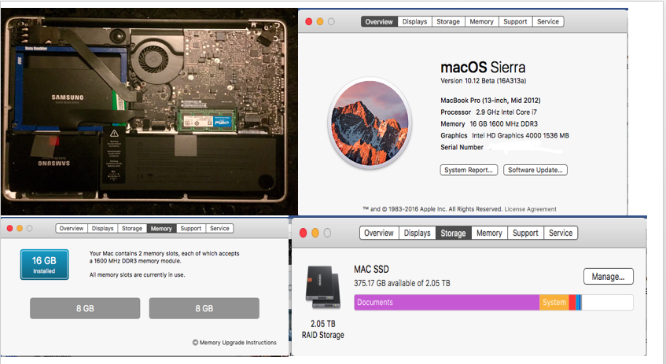Switch to Displays tab in the Memory window
The width and height of the screenshot is (666, 364).
pyautogui.click(x=103, y=229)
